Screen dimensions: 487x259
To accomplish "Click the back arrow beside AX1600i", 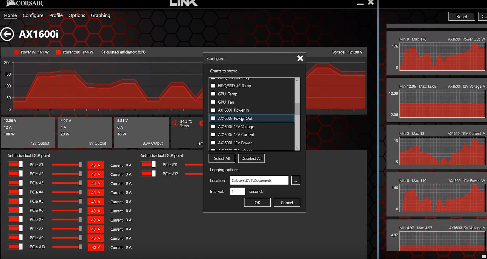I will (7, 34).
